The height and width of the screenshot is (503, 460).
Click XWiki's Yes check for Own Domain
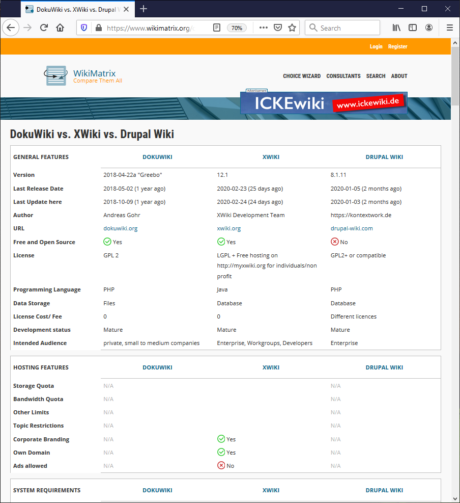tap(221, 452)
